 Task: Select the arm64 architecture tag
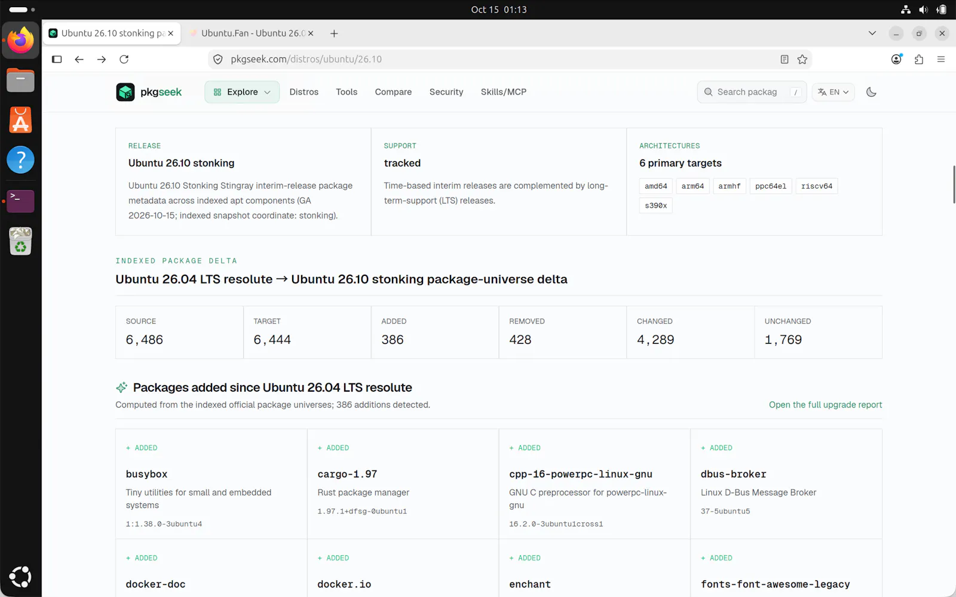[693, 186]
